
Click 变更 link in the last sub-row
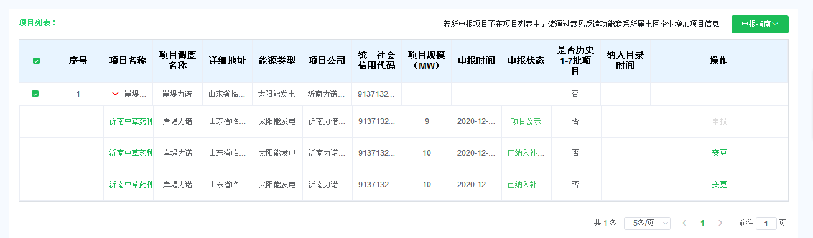pyautogui.click(x=719, y=185)
